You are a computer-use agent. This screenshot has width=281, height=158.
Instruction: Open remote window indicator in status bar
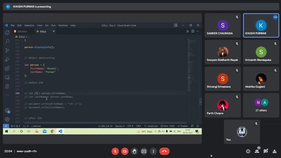pos(6,126)
